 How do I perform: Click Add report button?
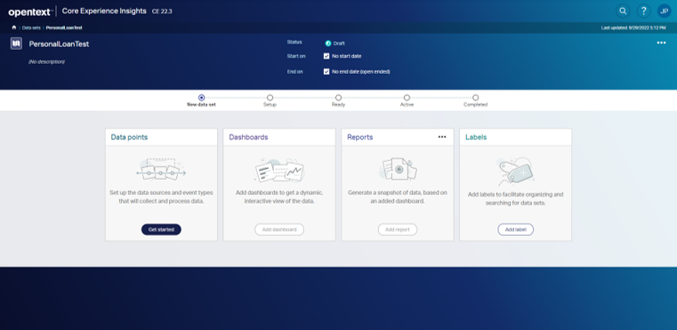click(x=398, y=229)
